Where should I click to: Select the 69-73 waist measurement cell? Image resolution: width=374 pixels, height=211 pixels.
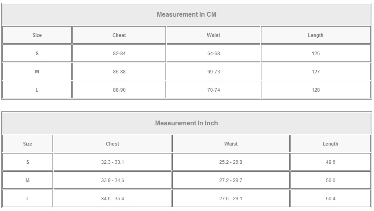[x=213, y=72]
